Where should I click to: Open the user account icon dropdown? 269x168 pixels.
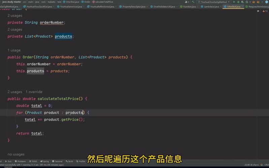coord(187,2)
